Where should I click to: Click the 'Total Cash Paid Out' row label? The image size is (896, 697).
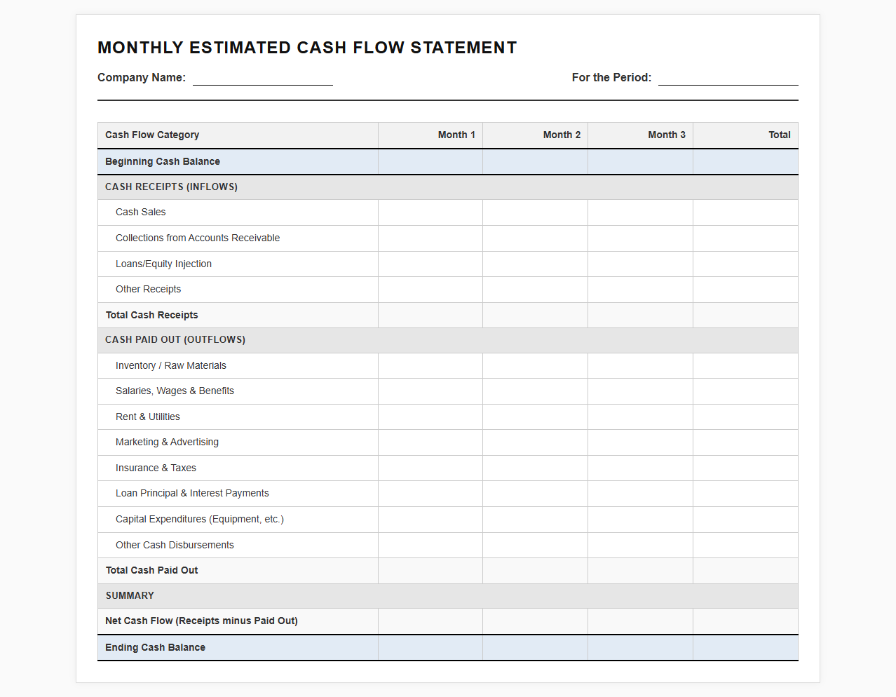151,570
